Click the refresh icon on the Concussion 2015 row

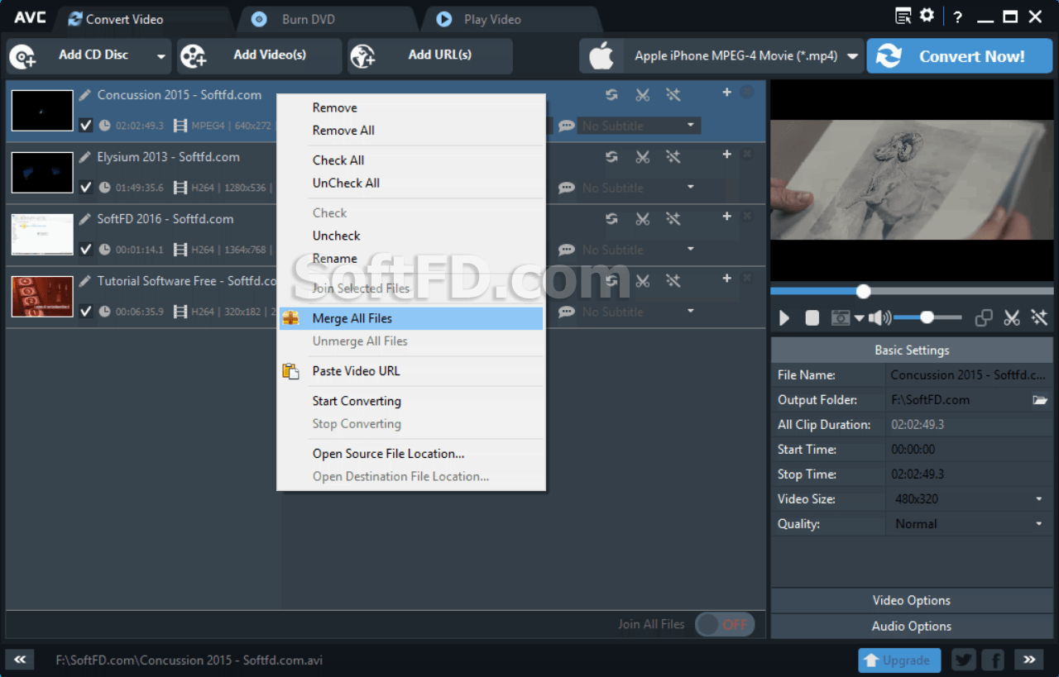click(611, 94)
